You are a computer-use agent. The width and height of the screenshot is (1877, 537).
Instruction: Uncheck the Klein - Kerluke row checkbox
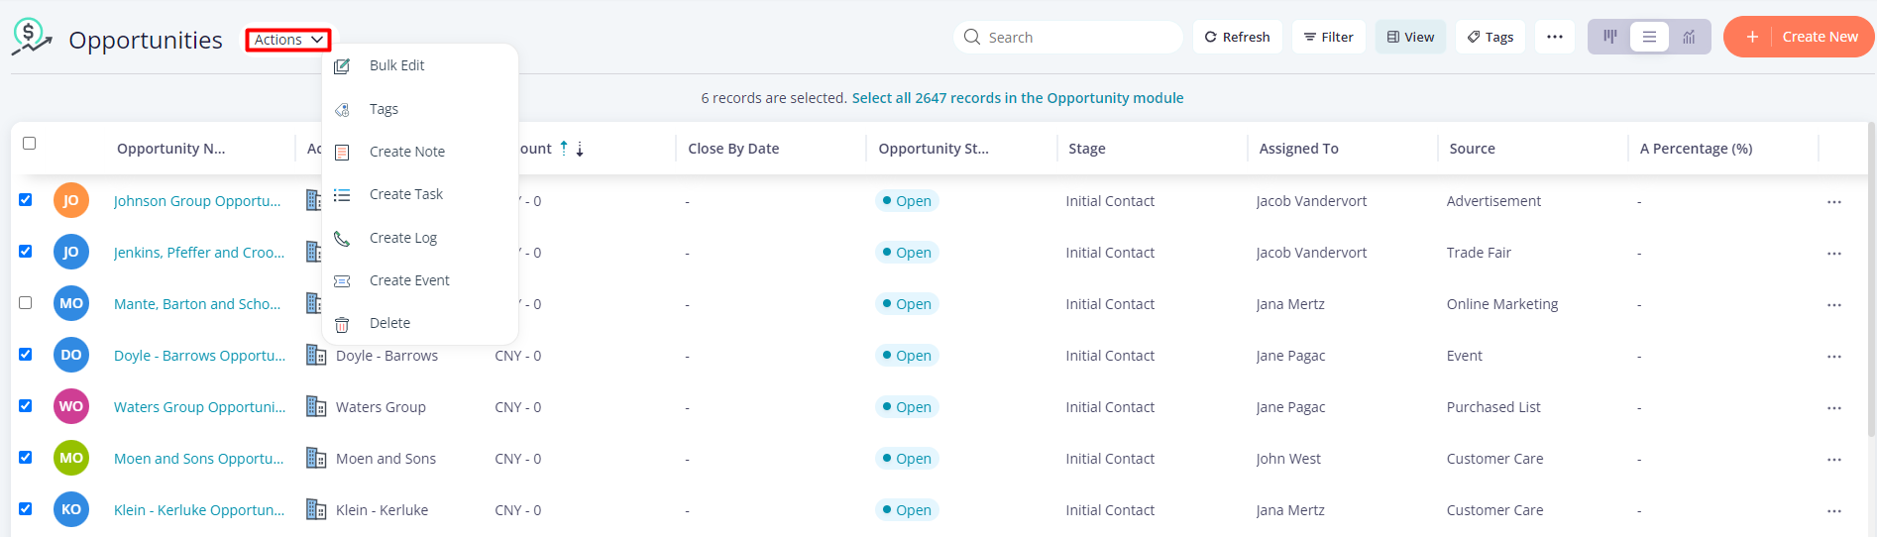[x=26, y=509]
